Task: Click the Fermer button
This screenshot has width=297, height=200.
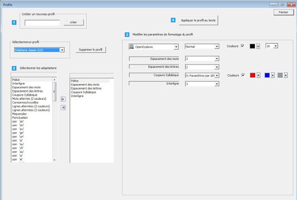Action: coord(284,13)
